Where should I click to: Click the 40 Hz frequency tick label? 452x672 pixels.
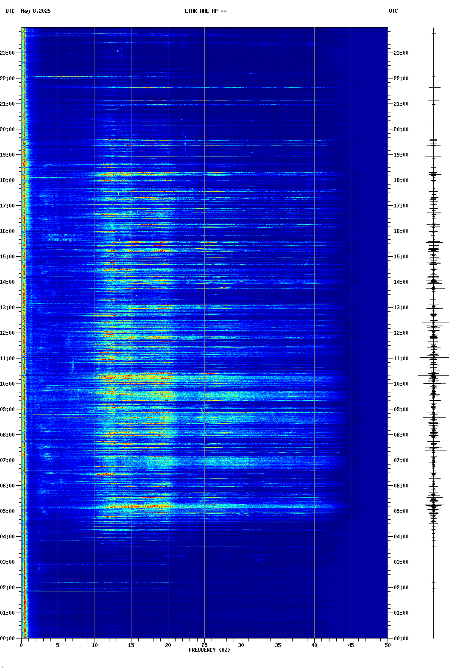[x=314, y=645]
